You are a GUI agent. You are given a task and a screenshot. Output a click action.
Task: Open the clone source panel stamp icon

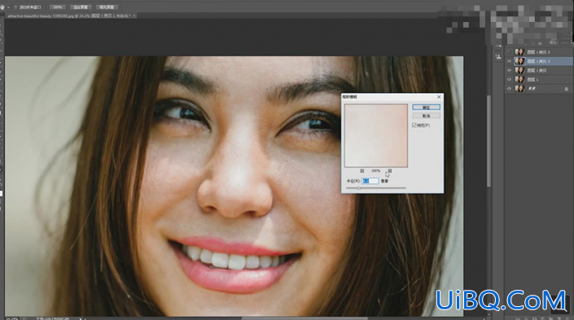click(498, 57)
